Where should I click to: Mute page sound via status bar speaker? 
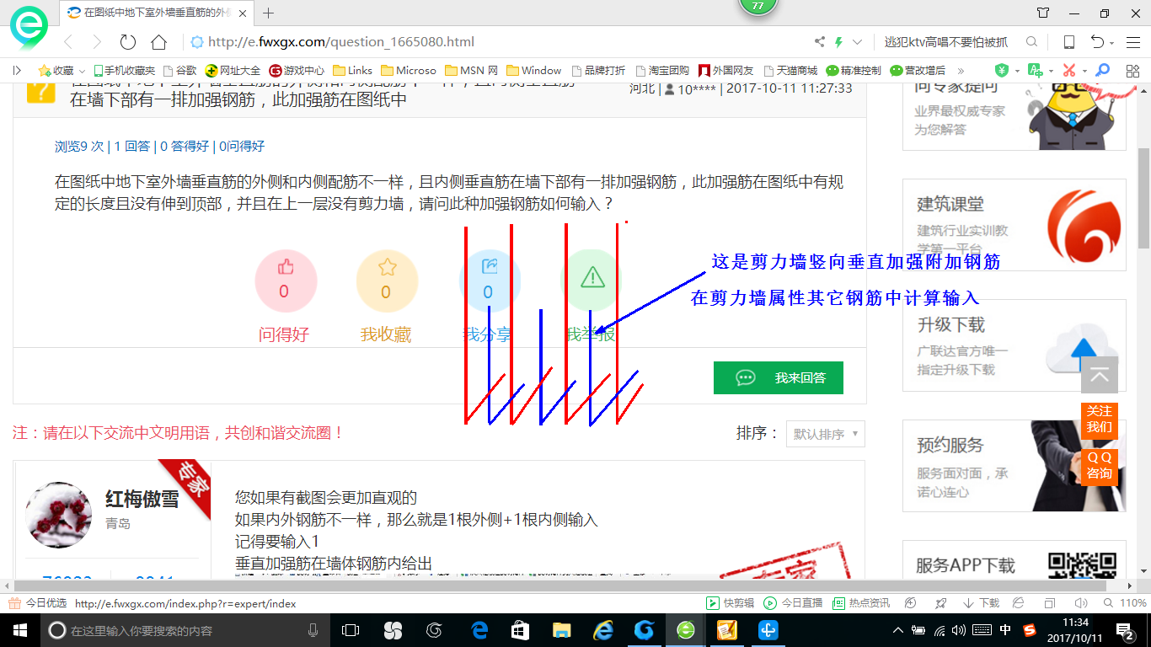tap(1081, 603)
